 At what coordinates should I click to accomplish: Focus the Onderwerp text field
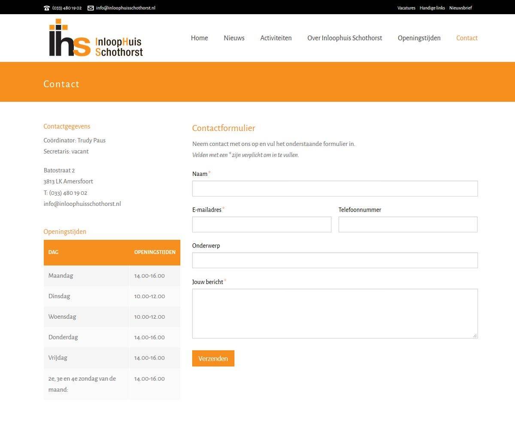tap(335, 260)
